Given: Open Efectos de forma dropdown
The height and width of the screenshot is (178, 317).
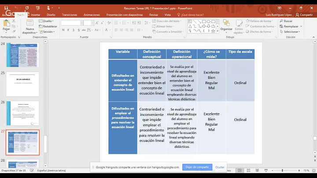Looking at the screenshot, I should (259, 32).
